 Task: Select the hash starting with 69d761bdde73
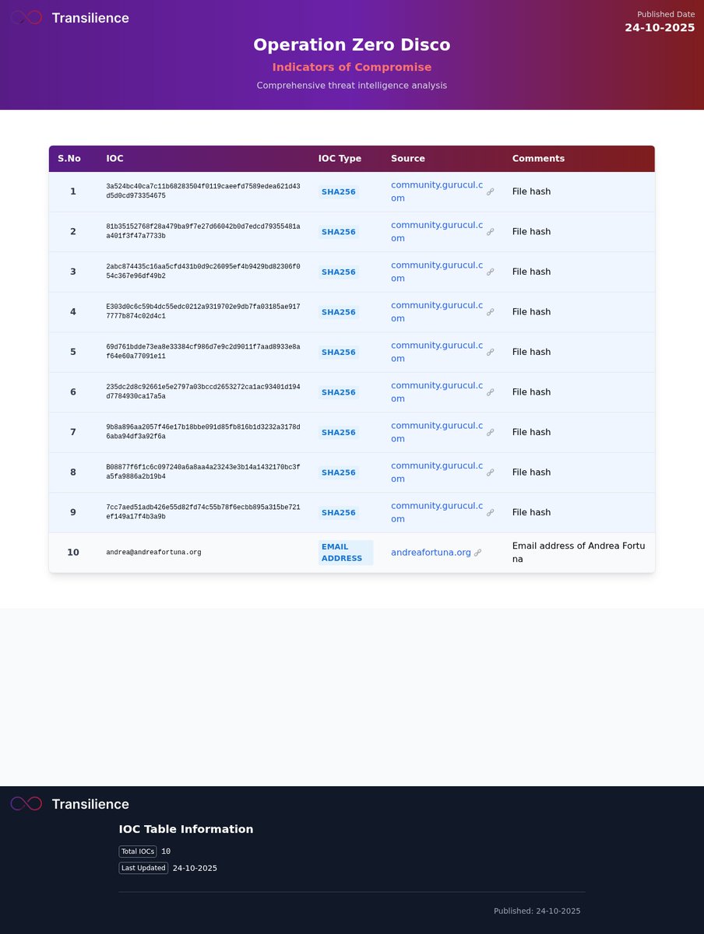tap(203, 352)
